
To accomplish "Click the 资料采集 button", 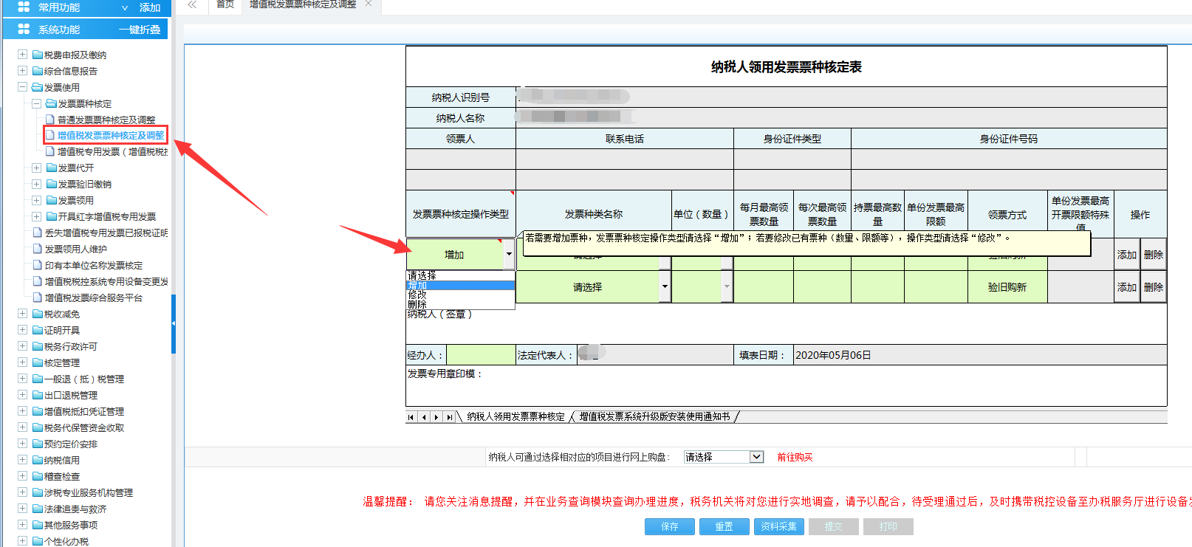I will (778, 526).
